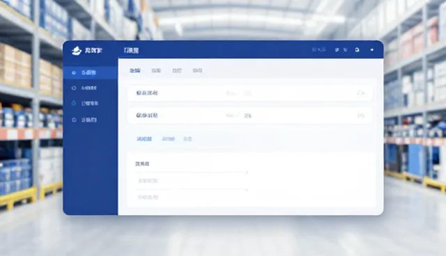Open the third sidebar menu item
The height and width of the screenshot is (256, 446).
[90, 104]
